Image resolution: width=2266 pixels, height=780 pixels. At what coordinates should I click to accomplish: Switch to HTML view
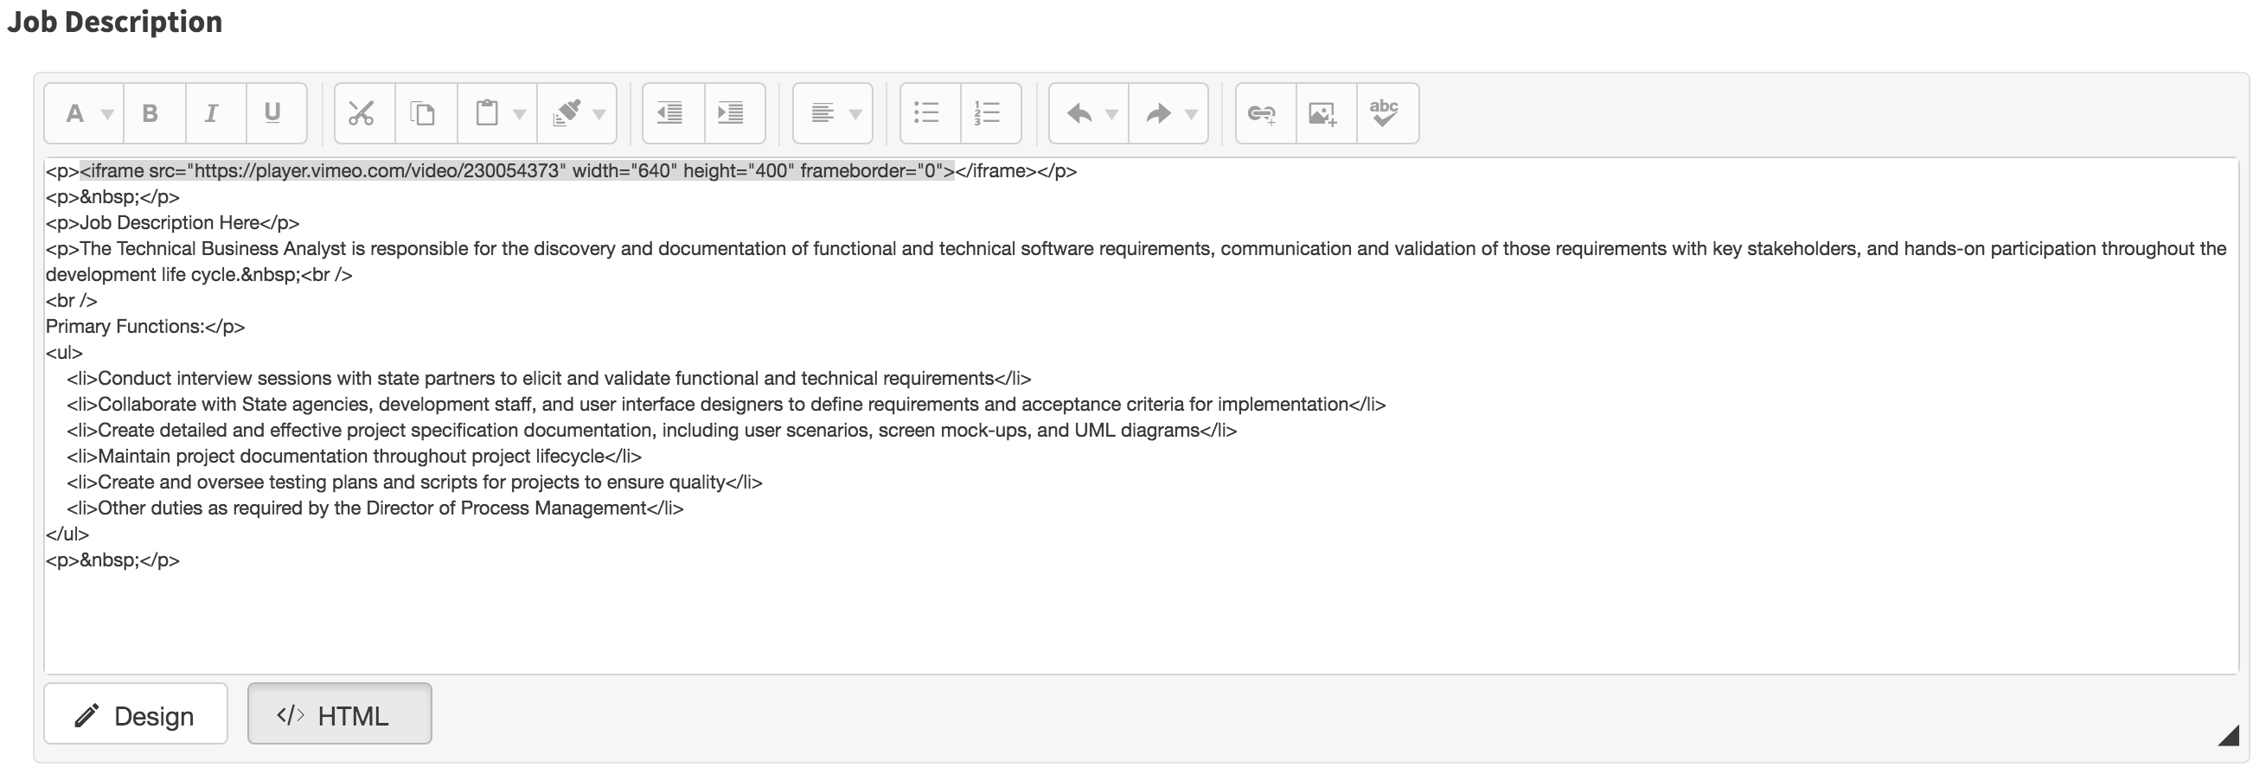(x=339, y=714)
